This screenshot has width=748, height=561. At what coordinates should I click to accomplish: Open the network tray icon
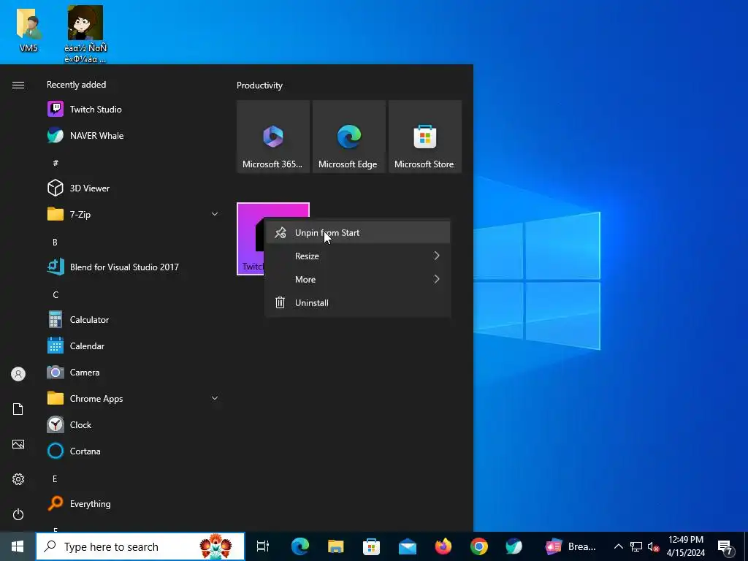tap(636, 546)
